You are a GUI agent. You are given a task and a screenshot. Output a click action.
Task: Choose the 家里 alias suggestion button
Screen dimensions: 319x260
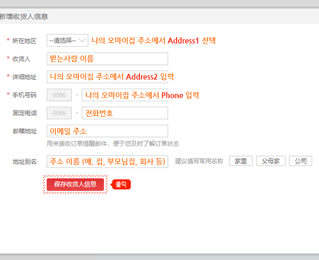click(x=240, y=161)
